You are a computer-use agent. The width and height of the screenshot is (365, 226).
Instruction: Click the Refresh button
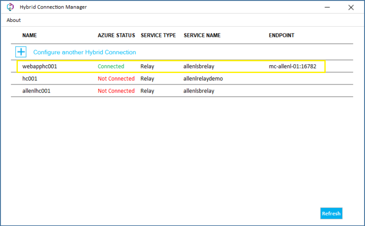tap(331, 213)
